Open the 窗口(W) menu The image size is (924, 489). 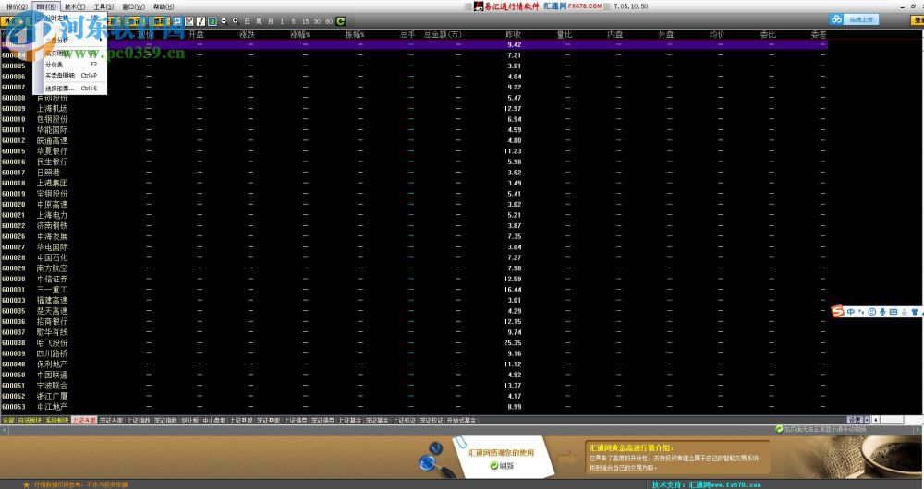[133, 7]
